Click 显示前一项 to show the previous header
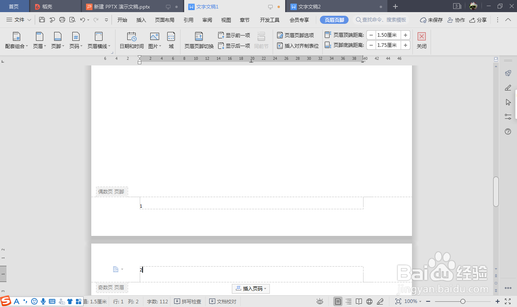Screen dimensions: 517x307 click(234, 35)
